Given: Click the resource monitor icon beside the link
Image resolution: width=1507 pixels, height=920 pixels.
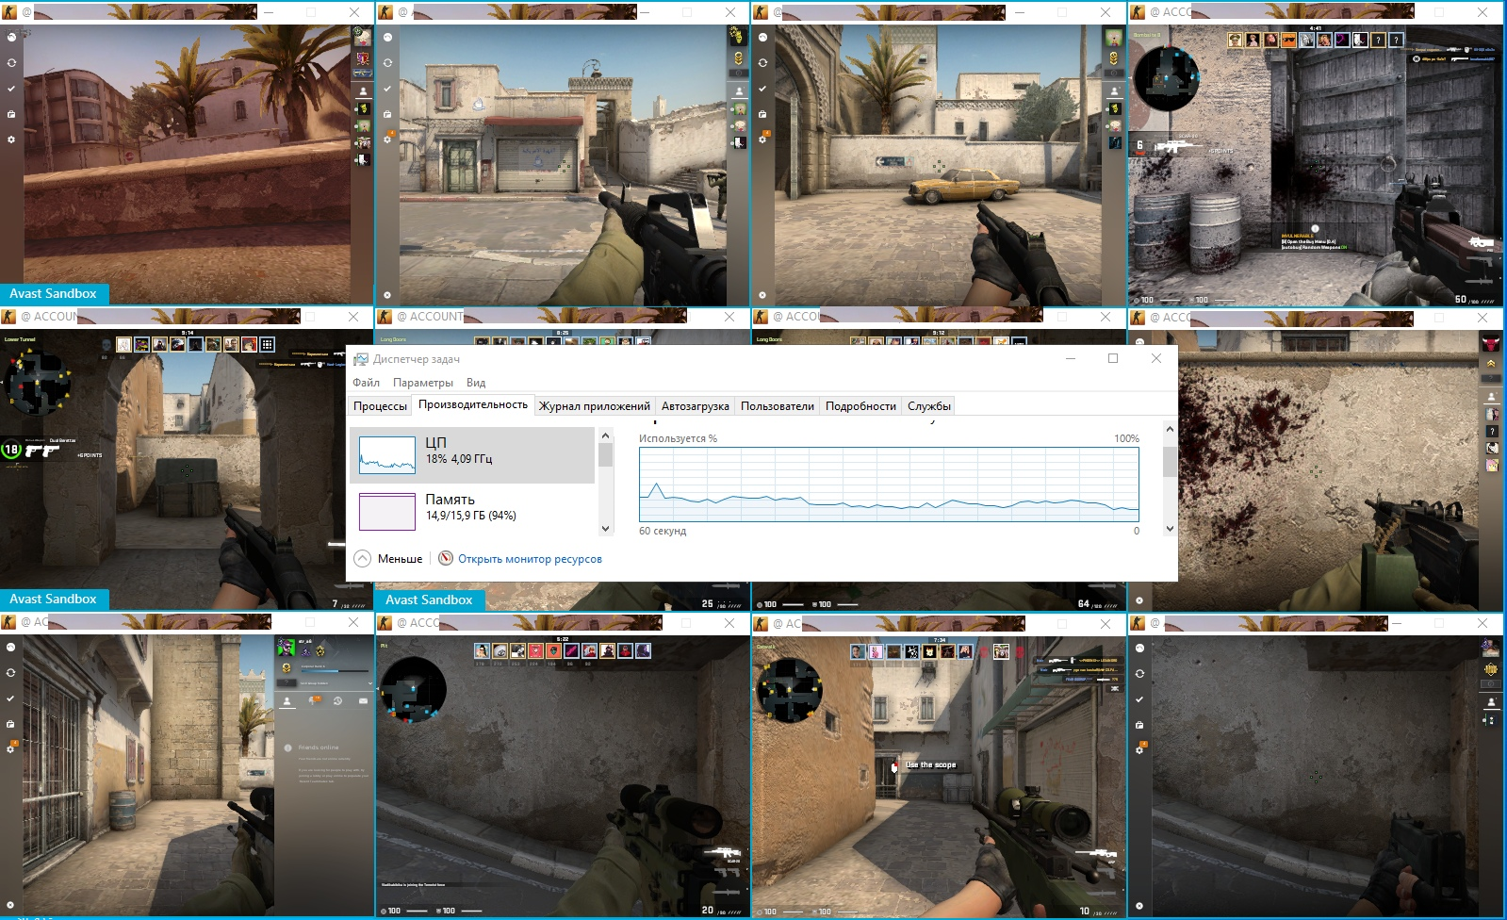Looking at the screenshot, I should (x=446, y=558).
